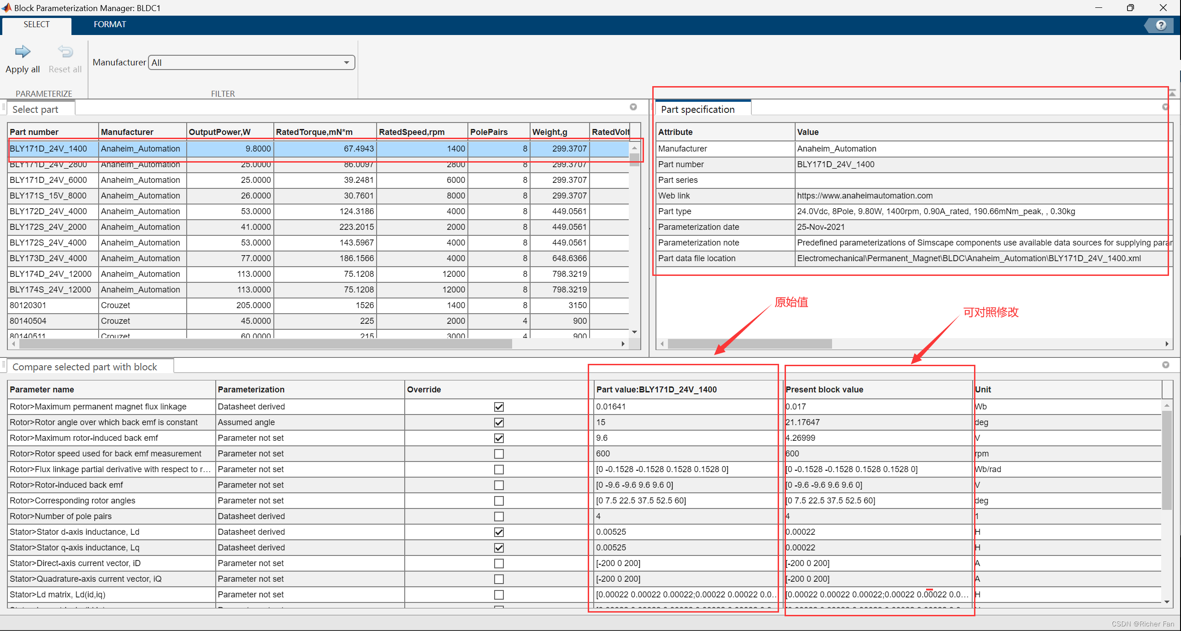Click the Compare panel options icon
The image size is (1181, 631).
click(1165, 365)
